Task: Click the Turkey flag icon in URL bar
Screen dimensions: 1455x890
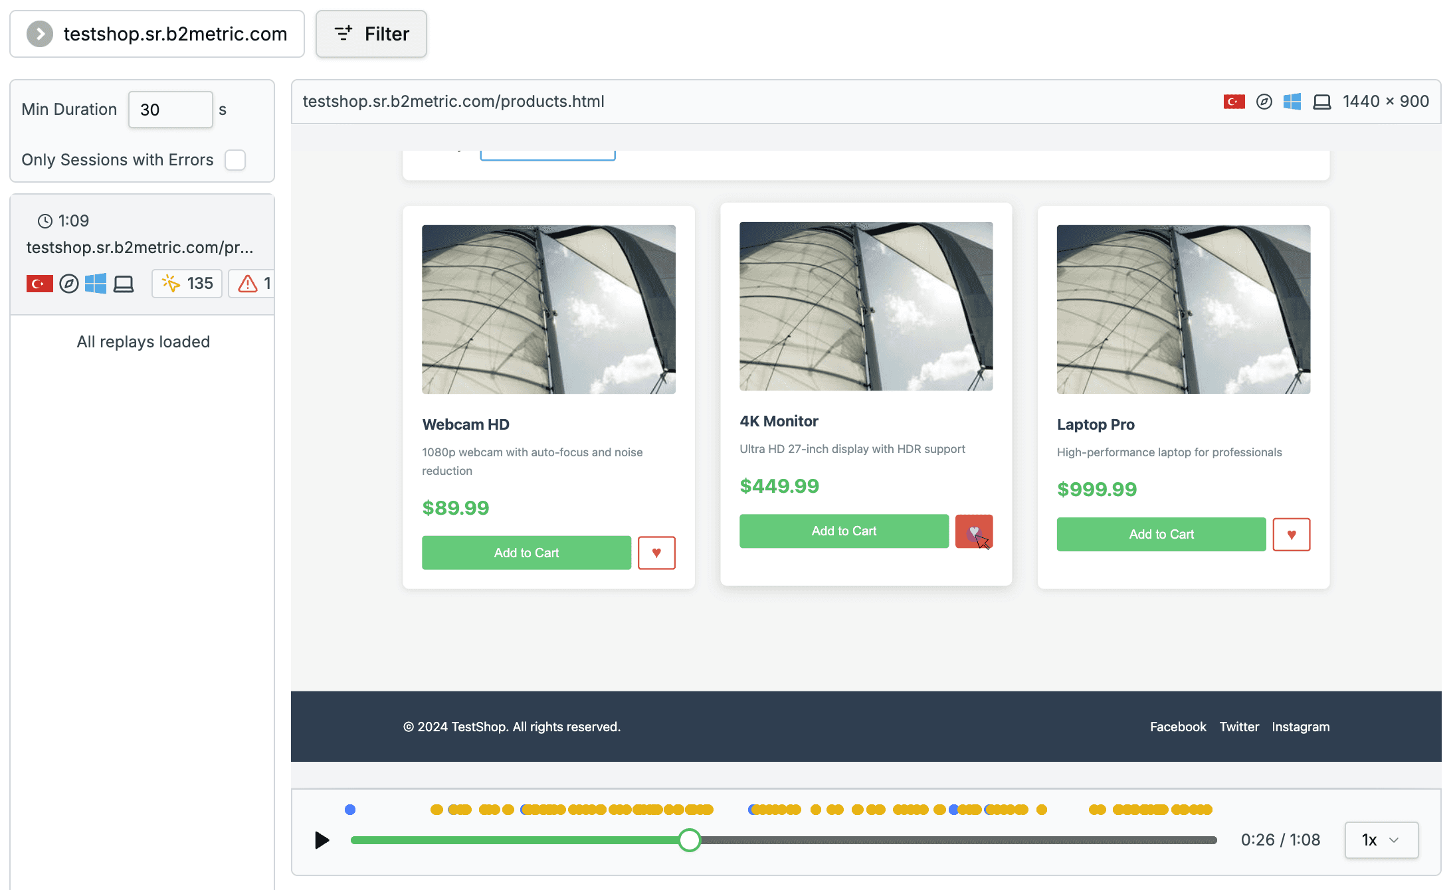Action: pyautogui.click(x=1234, y=102)
